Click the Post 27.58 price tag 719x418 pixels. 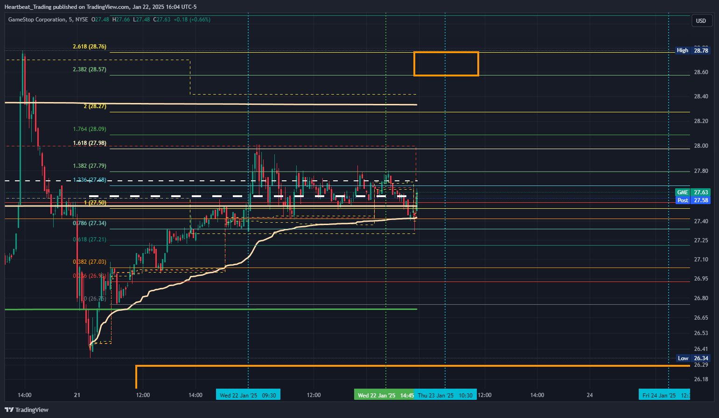(x=693, y=200)
